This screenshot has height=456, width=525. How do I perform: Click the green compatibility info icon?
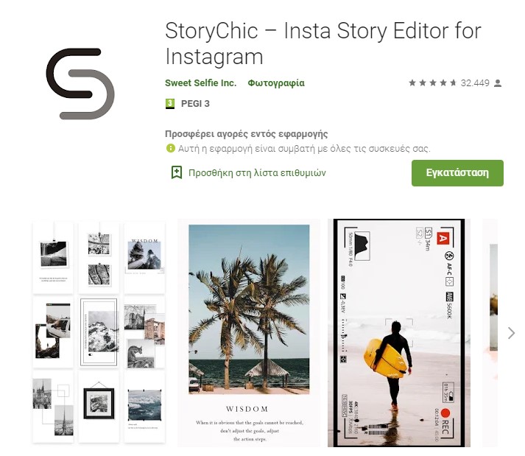click(170, 148)
